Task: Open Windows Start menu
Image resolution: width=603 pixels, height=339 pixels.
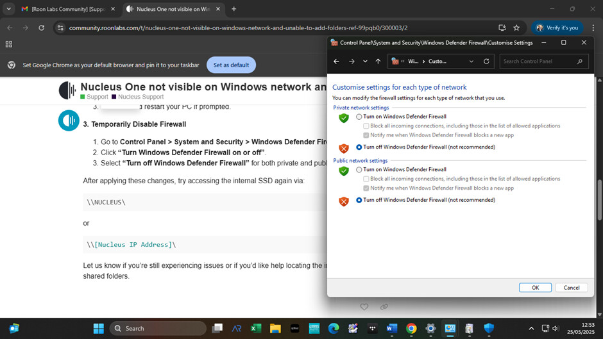Action: [99, 329]
